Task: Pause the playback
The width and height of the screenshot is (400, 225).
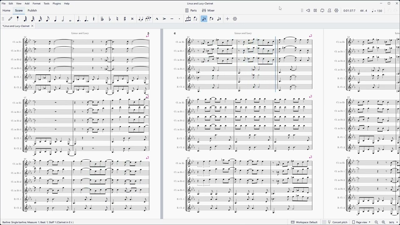Action: coord(315,10)
